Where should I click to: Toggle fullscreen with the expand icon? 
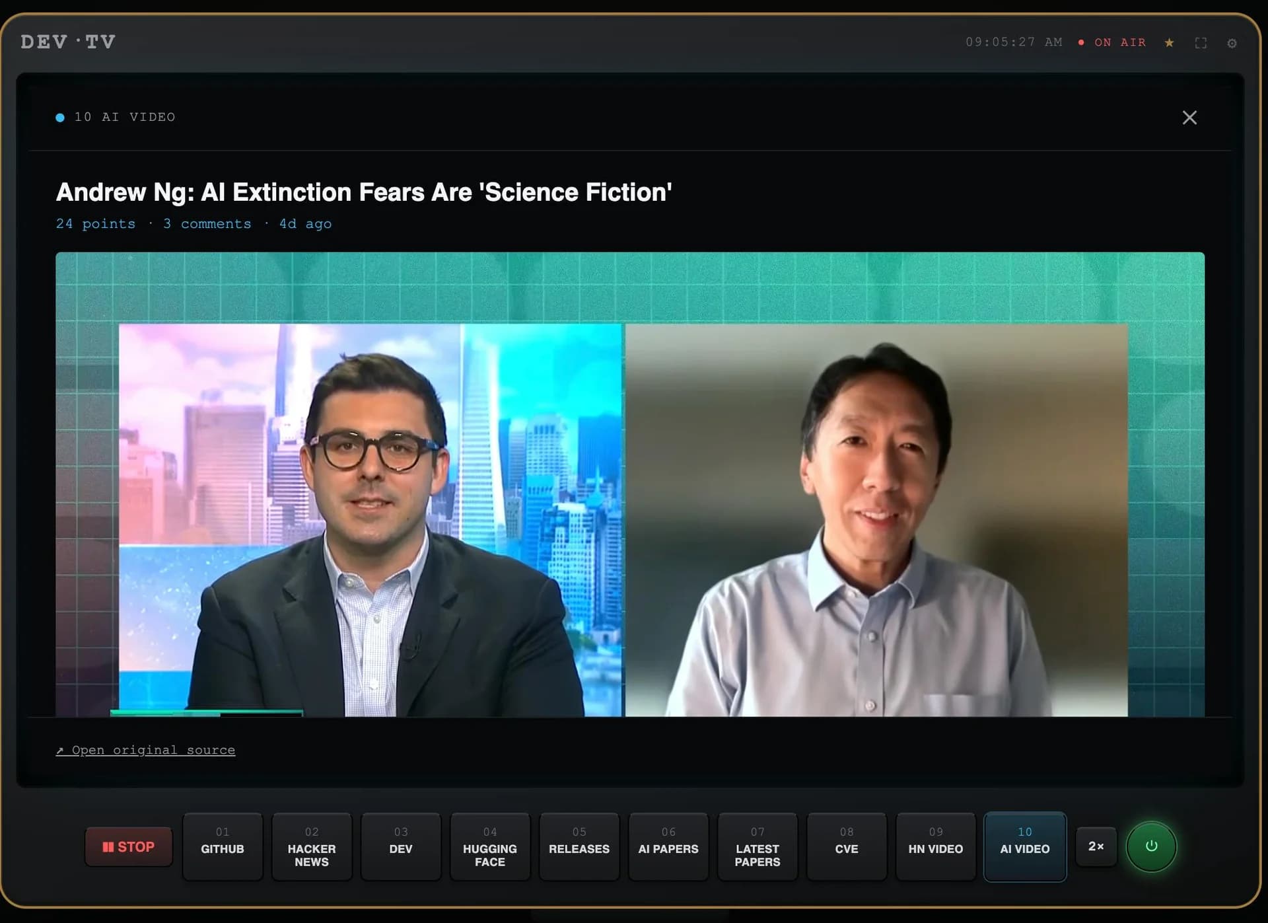(x=1201, y=43)
